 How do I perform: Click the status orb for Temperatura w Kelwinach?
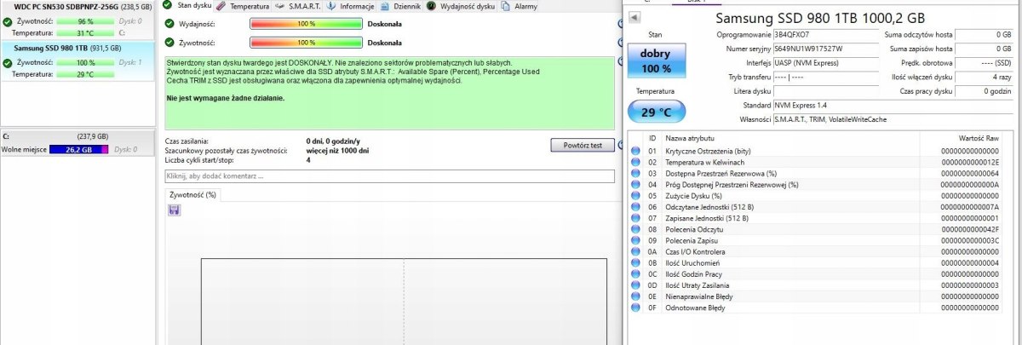click(635, 162)
